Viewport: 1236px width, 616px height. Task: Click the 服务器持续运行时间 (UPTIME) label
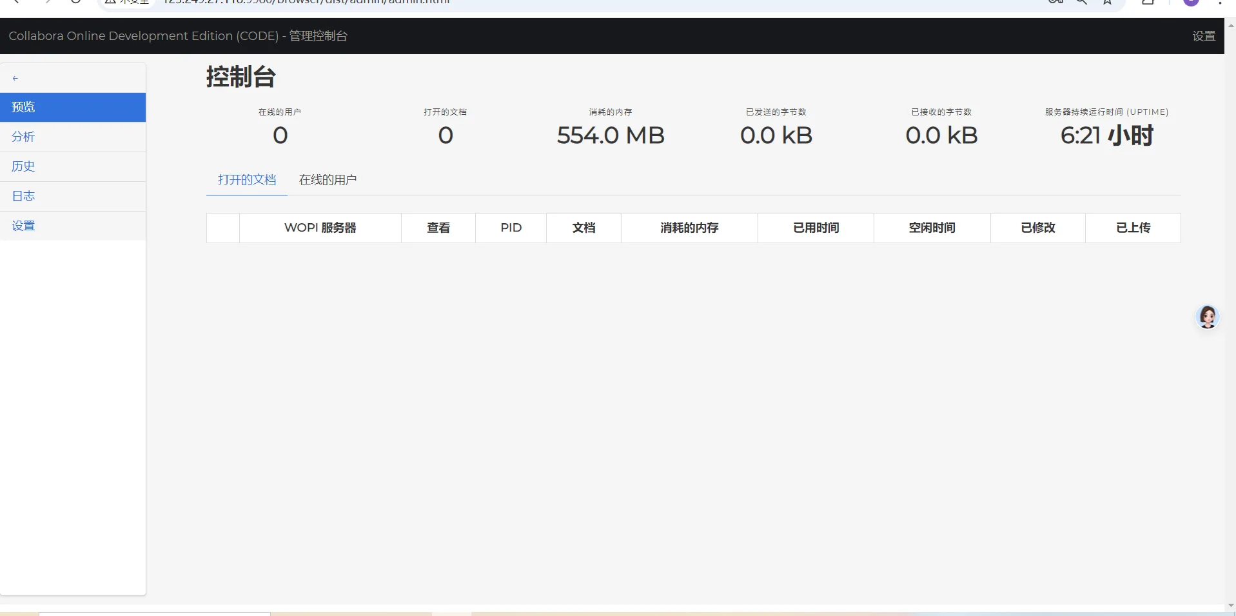[x=1107, y=112]
